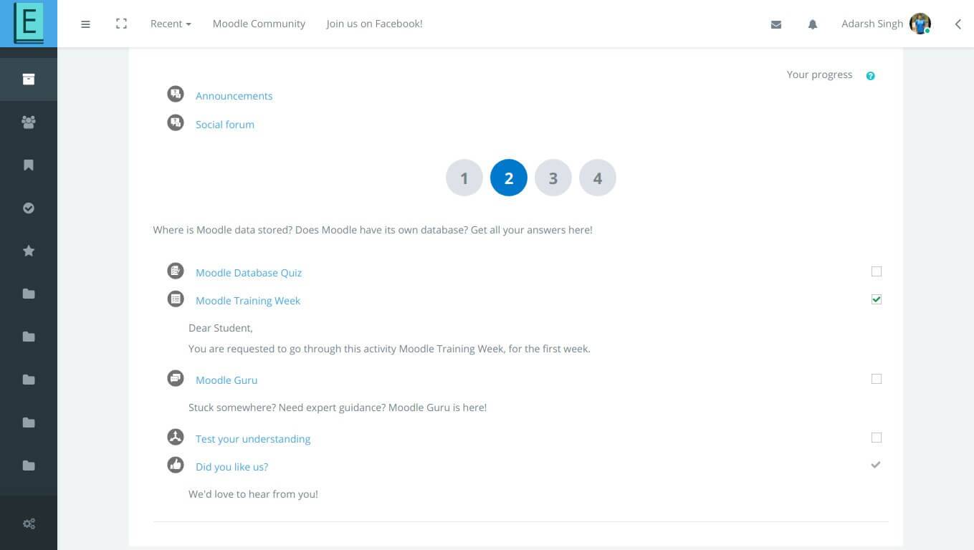
Task: Open the Social forum link
Action: [225, 125]
